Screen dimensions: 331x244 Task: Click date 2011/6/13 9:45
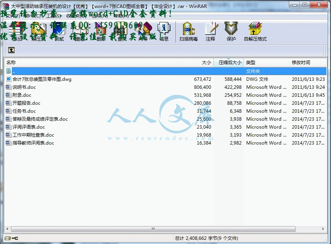(308, 95)
